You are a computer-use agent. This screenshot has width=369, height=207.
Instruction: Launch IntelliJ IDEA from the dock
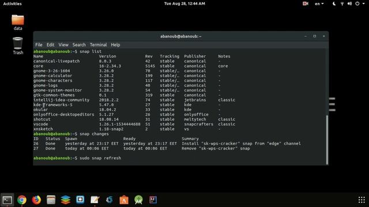(x=153, y=200)
